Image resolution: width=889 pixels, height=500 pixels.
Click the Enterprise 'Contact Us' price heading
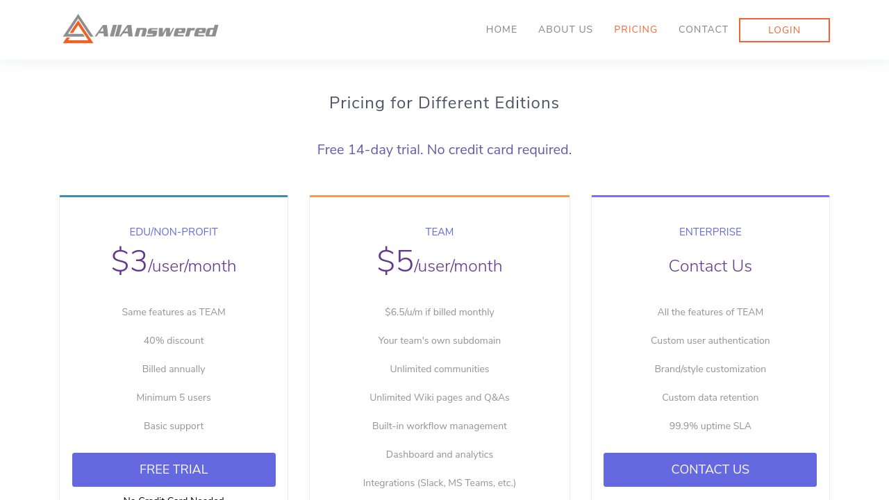click(x=710, y=266)
